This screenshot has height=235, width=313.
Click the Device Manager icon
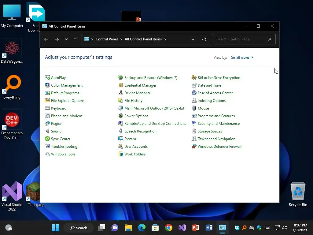(120, 93)
